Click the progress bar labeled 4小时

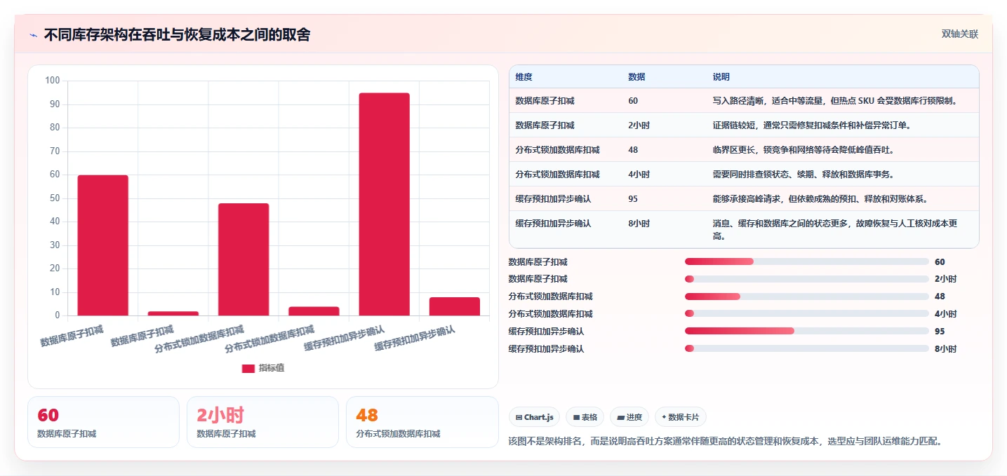coord(807,313)
